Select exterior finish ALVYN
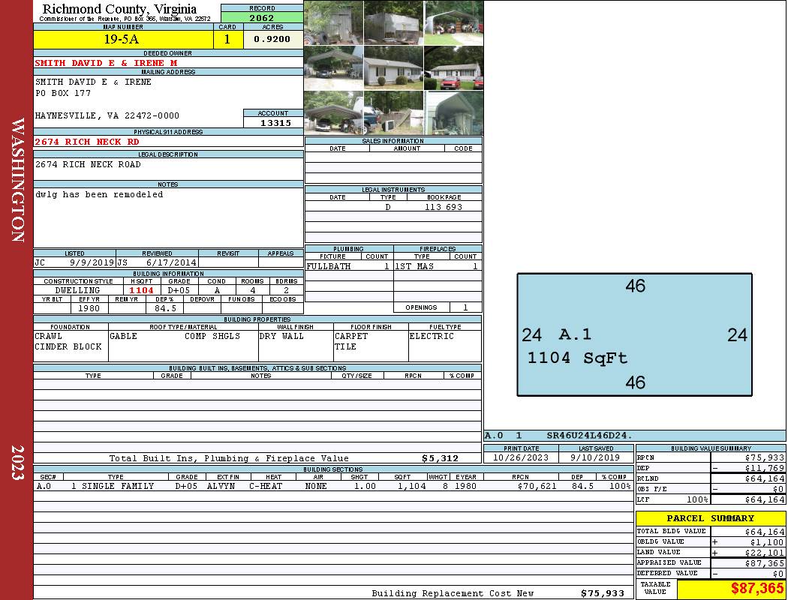Image resolution: width=788 pixels, height=600 pixels. (221, 486)
